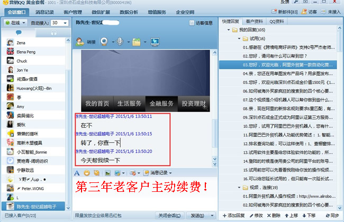
Task: Click the 转接 transfer button
Action: click(x=86, y=42)
